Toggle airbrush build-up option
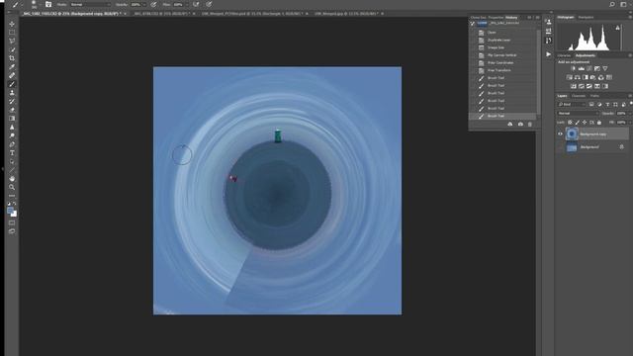This screenshot has height=356, width=633. 196,4
